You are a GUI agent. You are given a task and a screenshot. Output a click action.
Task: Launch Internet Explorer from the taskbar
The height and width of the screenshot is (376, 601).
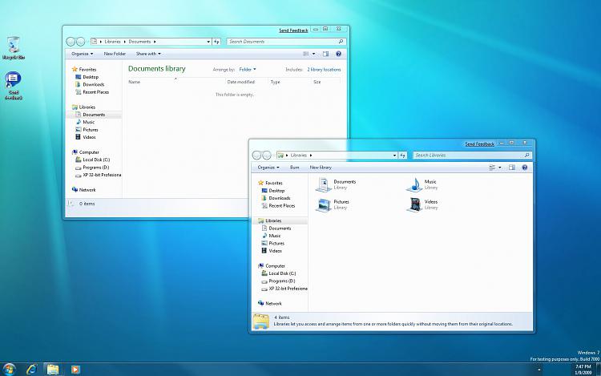[x=31, y=369]
